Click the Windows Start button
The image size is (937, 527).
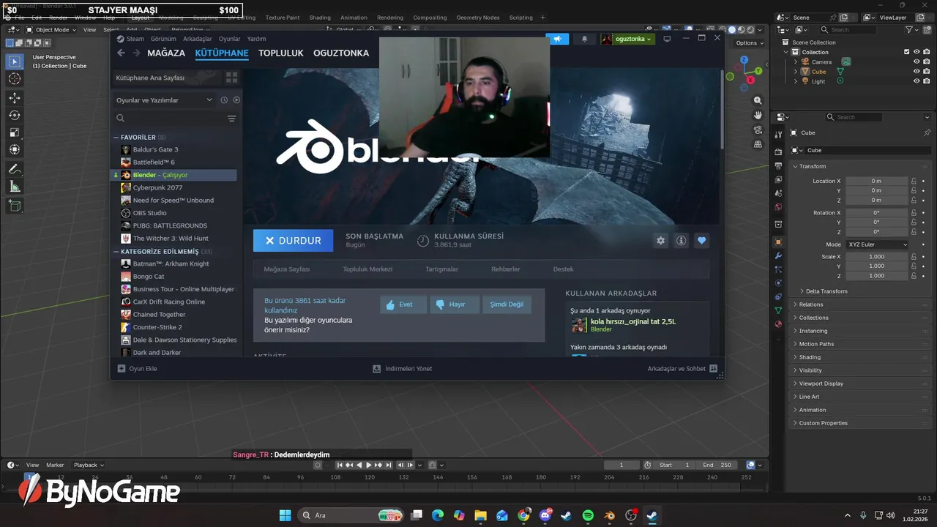tap(285, 515)
